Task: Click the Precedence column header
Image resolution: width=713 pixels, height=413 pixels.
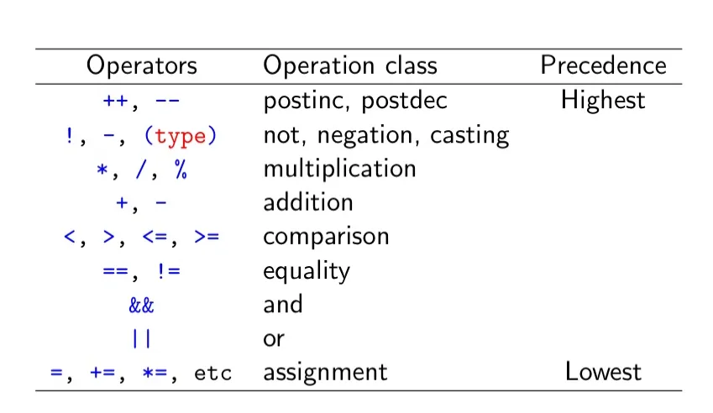Action: pos(603,65)
